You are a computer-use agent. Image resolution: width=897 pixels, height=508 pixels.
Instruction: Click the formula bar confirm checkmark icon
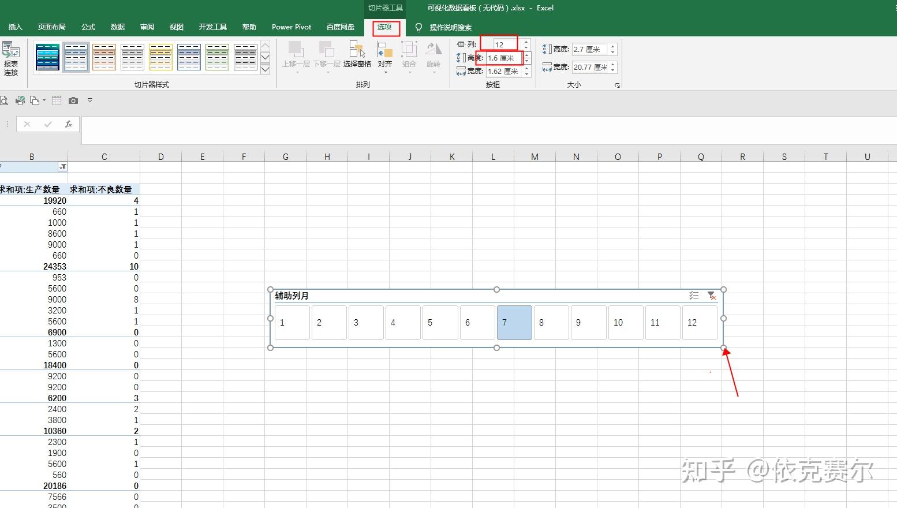[48, 124]
